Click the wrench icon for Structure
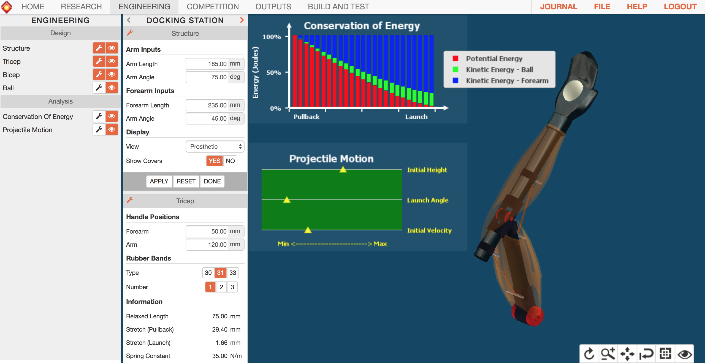This screenshot has height=363, width=705. [99, 48]
